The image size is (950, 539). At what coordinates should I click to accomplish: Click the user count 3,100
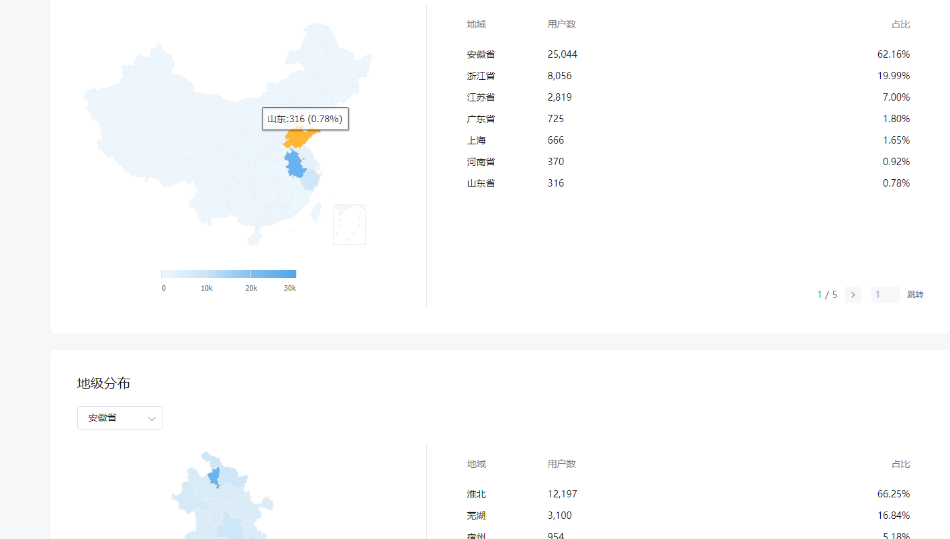560,516
